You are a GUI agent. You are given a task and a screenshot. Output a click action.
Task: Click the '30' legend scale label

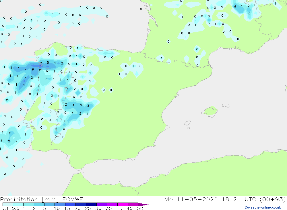98,208
